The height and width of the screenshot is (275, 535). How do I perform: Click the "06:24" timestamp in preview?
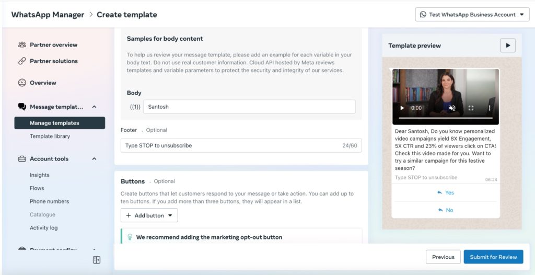[x=491, y=180]
